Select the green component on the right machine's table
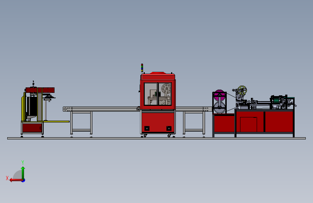 [276, 100]
